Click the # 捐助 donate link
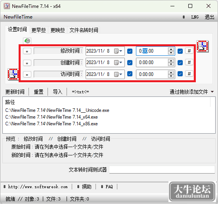Image resolution: width=218 pixels, height=204 pixels. point(84,187)
